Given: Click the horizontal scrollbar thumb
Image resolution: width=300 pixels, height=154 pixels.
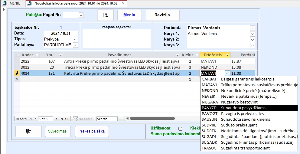Looking at the screenshot, I should 152,118.
